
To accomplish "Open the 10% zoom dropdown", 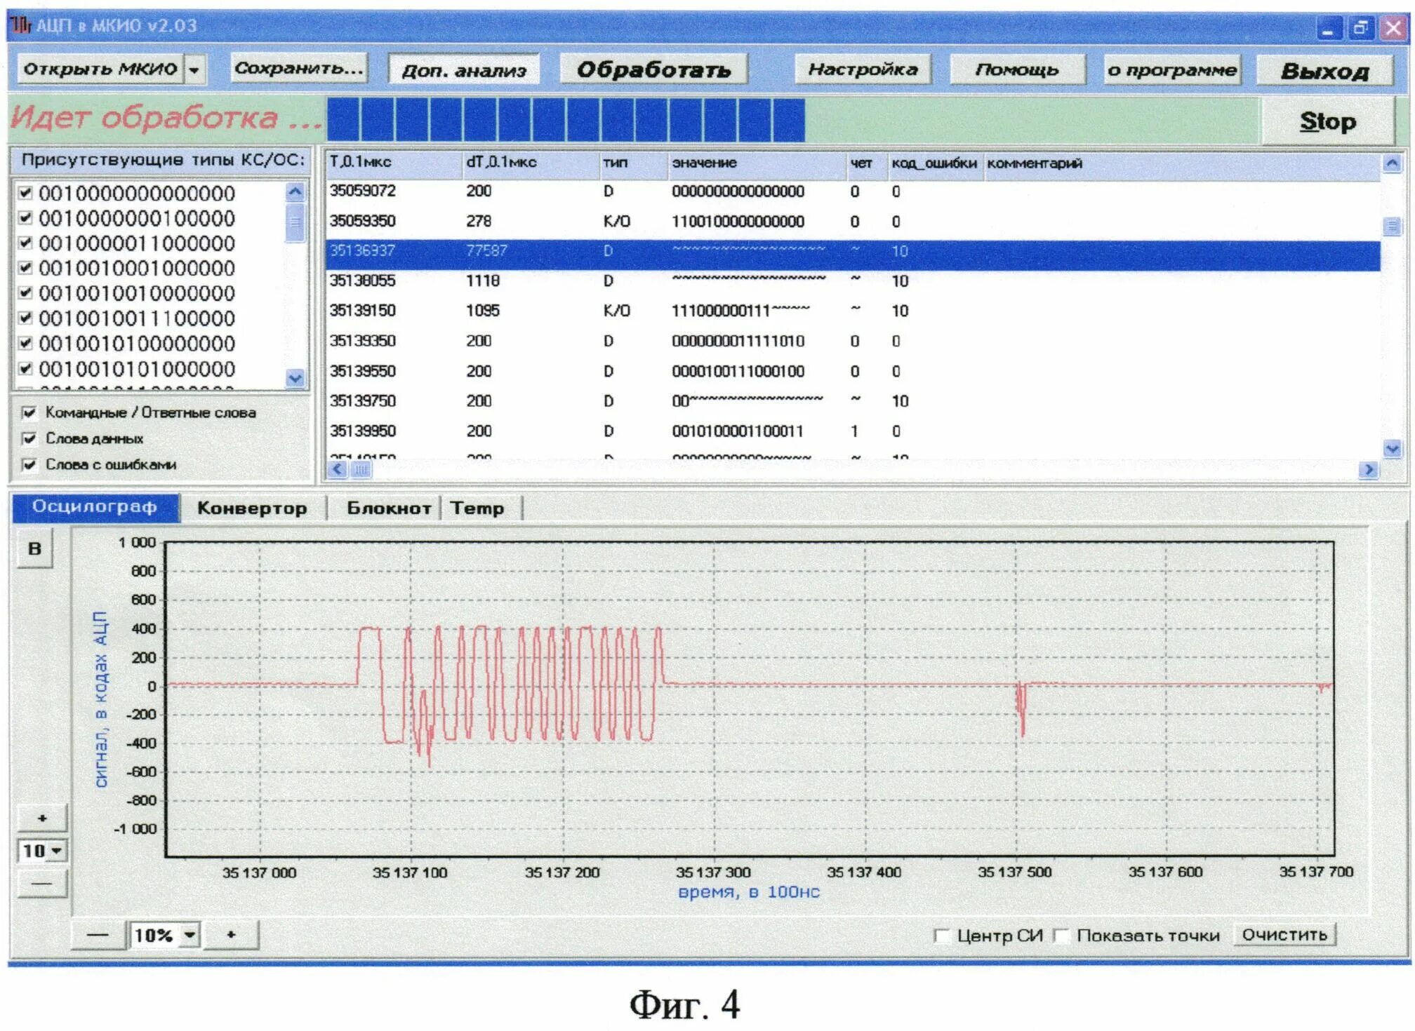I will (190, 935).
